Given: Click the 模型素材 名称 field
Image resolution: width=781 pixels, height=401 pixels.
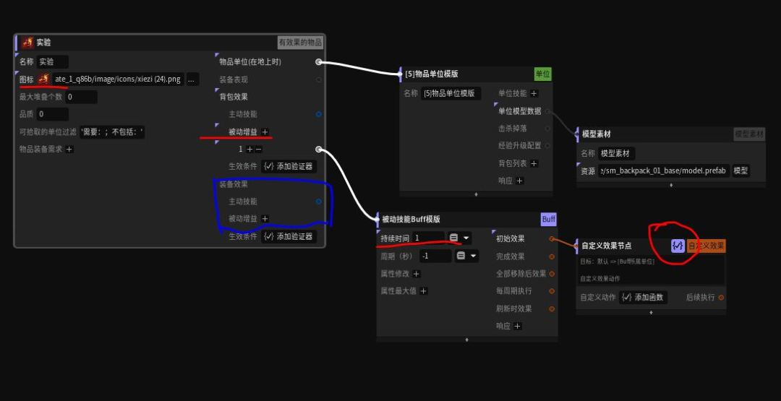Looking at the screenshot, I should click(x=617, y=154).
